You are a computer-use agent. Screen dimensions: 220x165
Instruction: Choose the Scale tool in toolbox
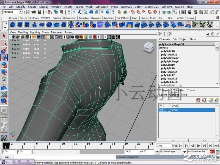pos(4,72)
